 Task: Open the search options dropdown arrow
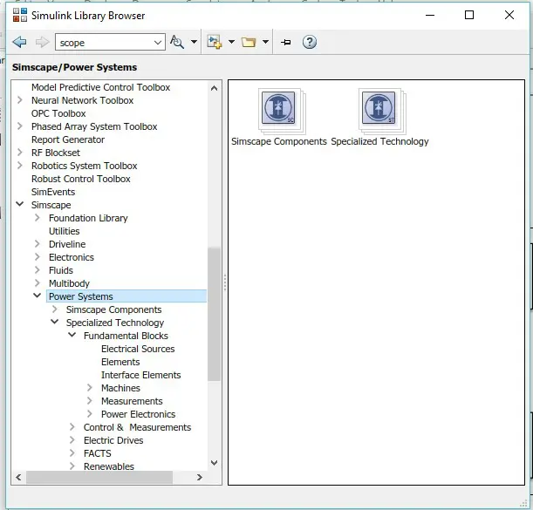click(192, 42)
